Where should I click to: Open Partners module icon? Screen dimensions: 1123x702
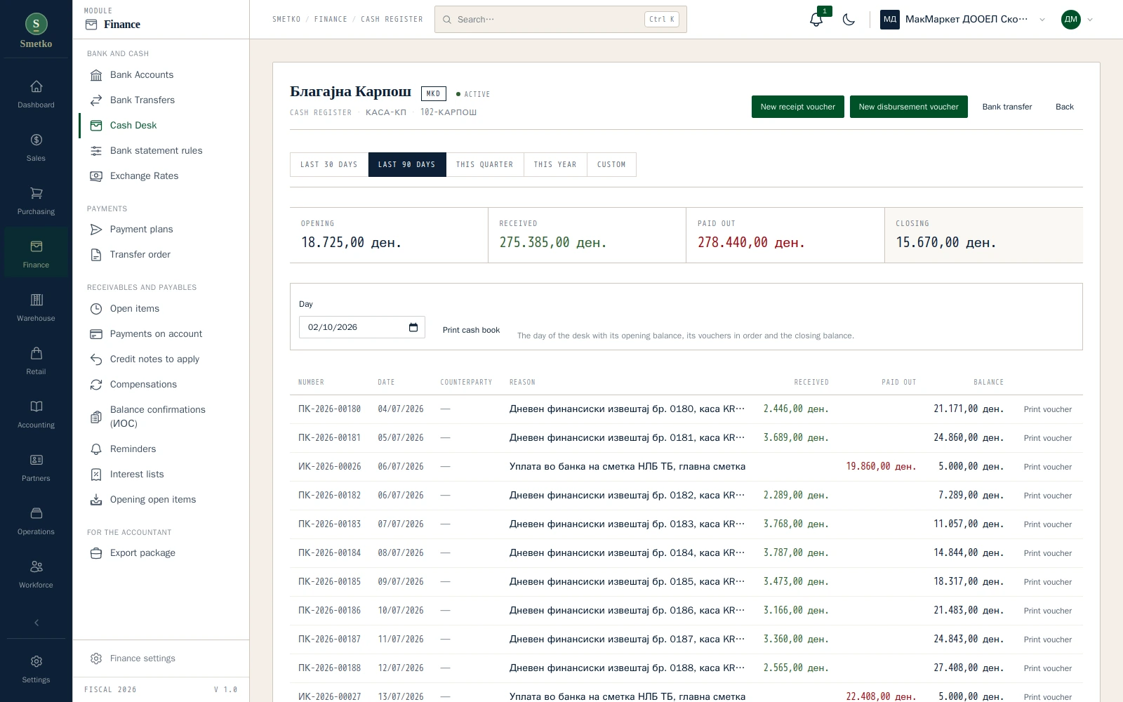pyautogui.click(x=36, y=460)
